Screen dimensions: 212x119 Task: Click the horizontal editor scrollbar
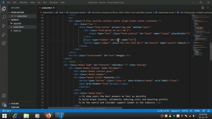(x=85, y=108)
